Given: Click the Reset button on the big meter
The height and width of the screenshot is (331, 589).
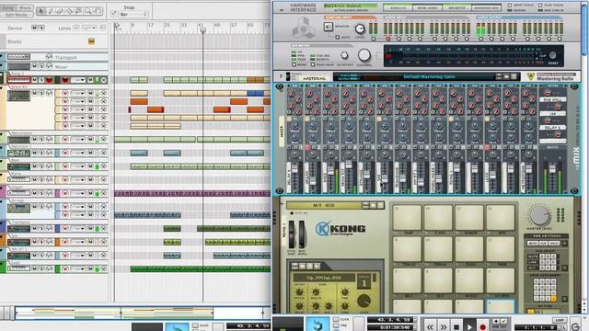Looking at the screenshot, I should pos(552,55).
